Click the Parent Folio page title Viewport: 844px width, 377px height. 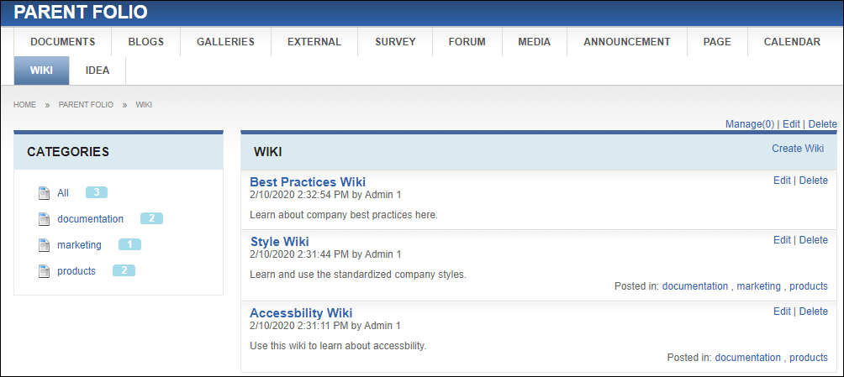pyautogui.click(x=81, y=13)
